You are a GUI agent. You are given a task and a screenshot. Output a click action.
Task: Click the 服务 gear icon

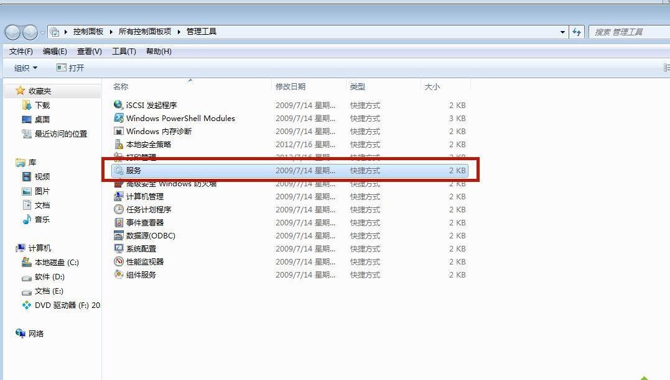(x=119, y=170)
